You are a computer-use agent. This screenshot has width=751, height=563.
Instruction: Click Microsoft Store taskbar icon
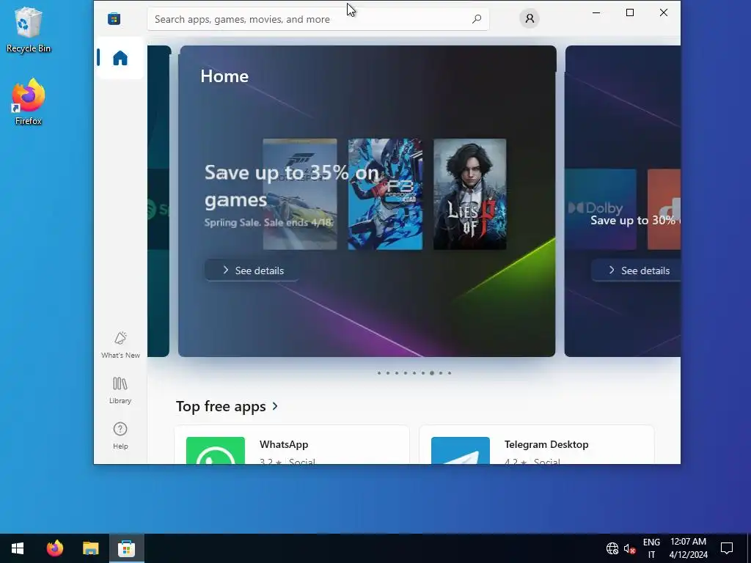coord(126,548)
